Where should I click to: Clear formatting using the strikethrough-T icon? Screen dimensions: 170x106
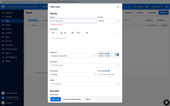pyautogui.click(x=65, y=33)
